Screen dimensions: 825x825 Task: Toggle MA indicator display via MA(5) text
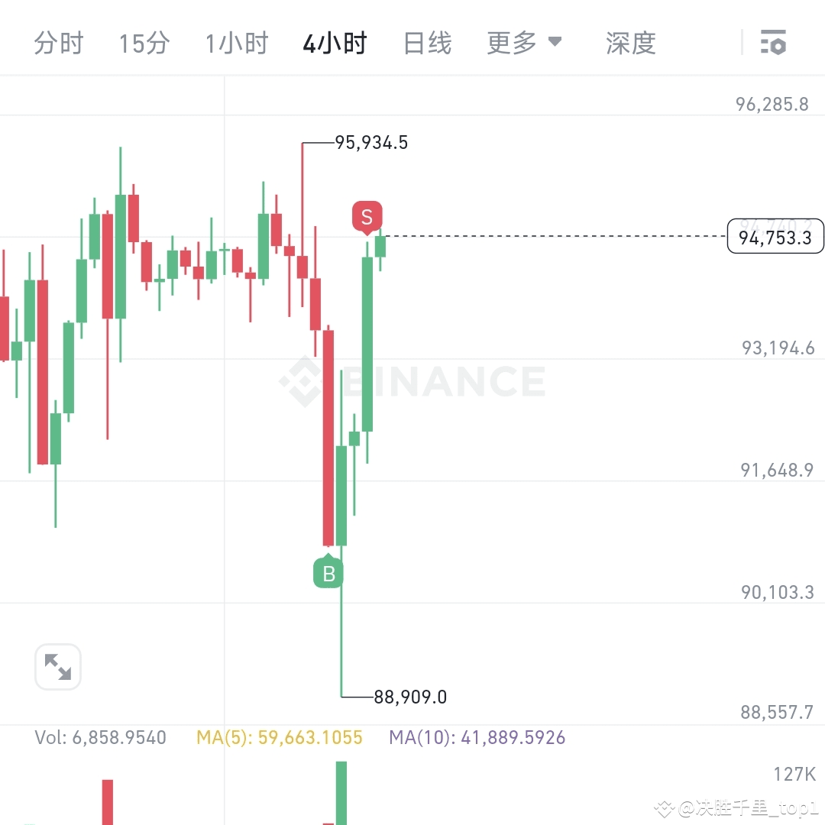point(279,737)
